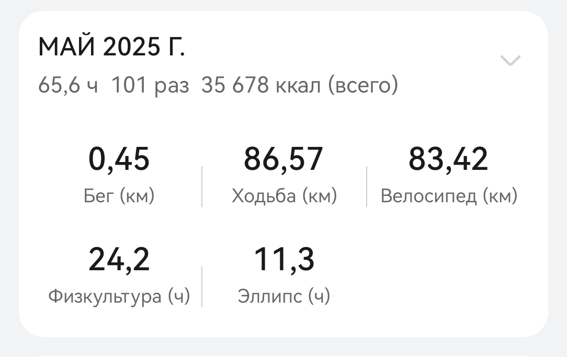This screenshot has width=567, height=357.
Task: Select the 101 раз workout count
Action: 150,86
